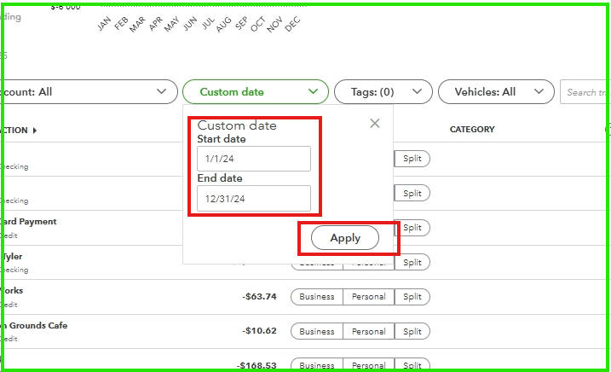Mark the -$63.74 transaction as Personal
Image resolution: width=611 pixels, height=372 pixels.
(368, 297)
